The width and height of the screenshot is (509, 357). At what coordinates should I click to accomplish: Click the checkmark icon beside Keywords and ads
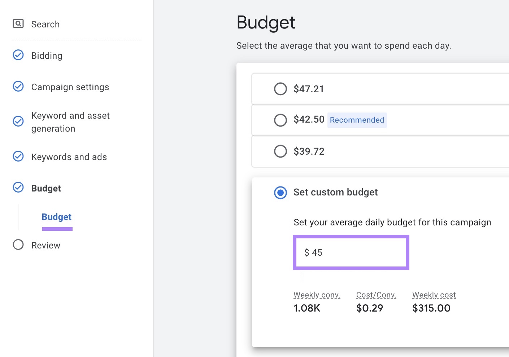click(x=18, y=156)
